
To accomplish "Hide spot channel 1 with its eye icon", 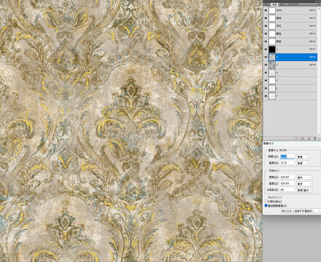I will [x=266, y=49].
